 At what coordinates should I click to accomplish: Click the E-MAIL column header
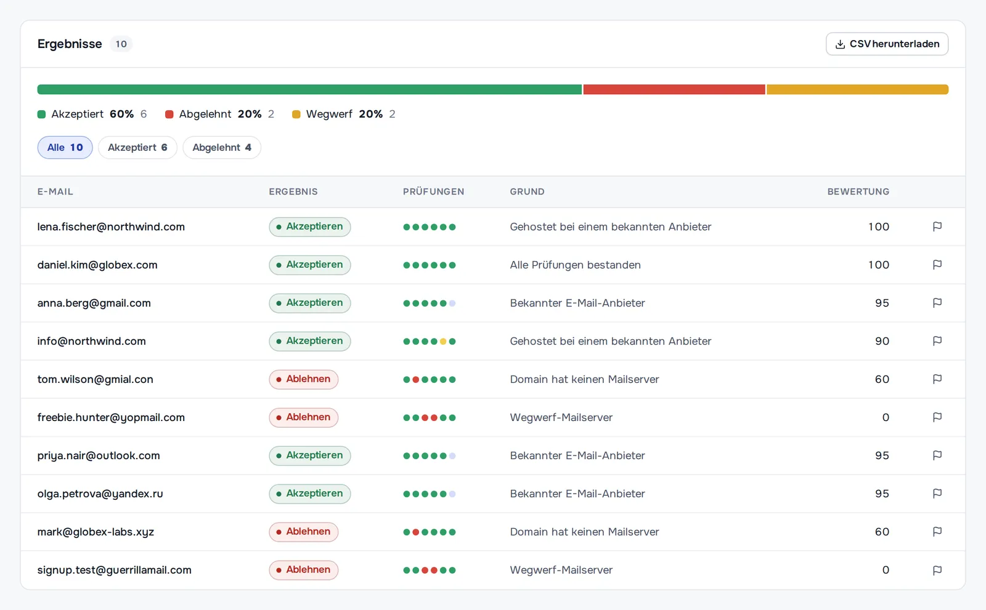pyautogui.click(x=55, y=191)
